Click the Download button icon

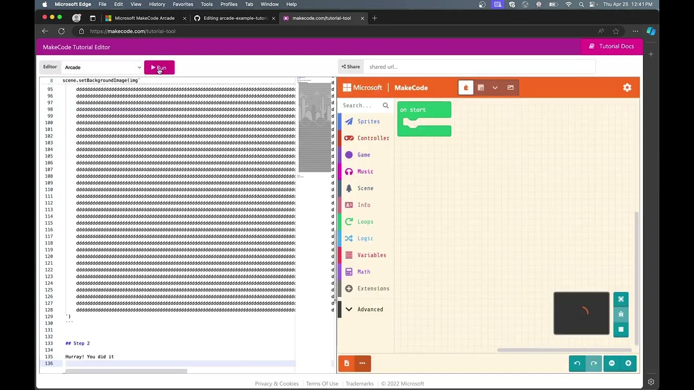[x=346, y=363]
